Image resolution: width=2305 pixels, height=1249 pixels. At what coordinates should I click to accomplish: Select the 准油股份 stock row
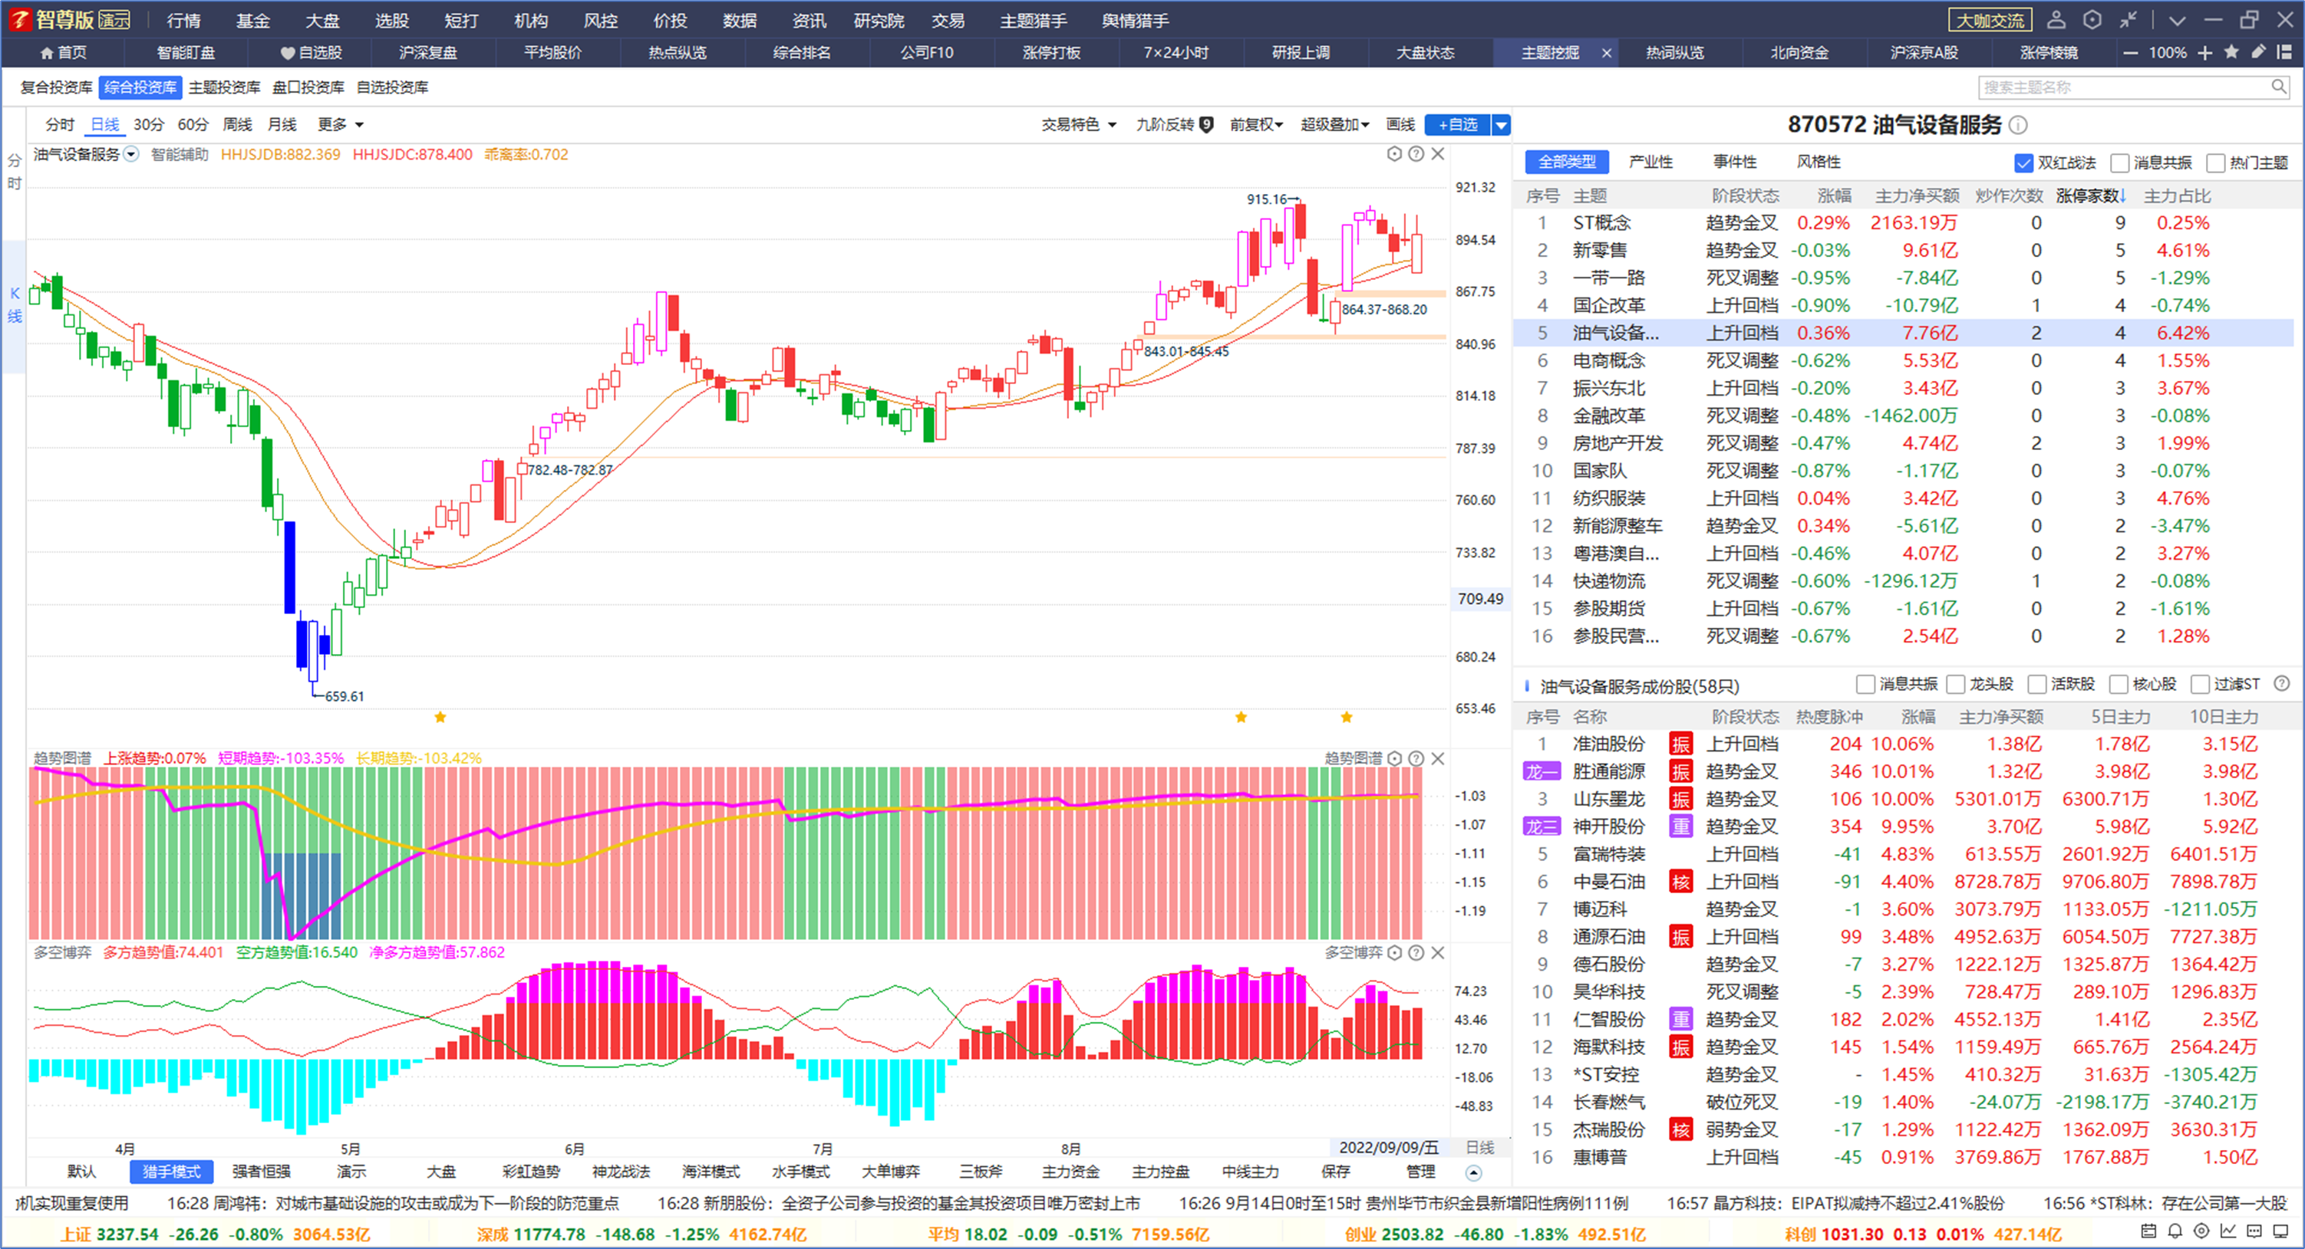1903,744
